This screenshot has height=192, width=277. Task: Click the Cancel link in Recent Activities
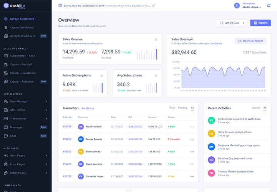pyautogui.click(x=256, y=108)
